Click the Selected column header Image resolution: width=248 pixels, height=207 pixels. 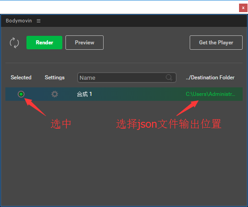tap(21, 78)
